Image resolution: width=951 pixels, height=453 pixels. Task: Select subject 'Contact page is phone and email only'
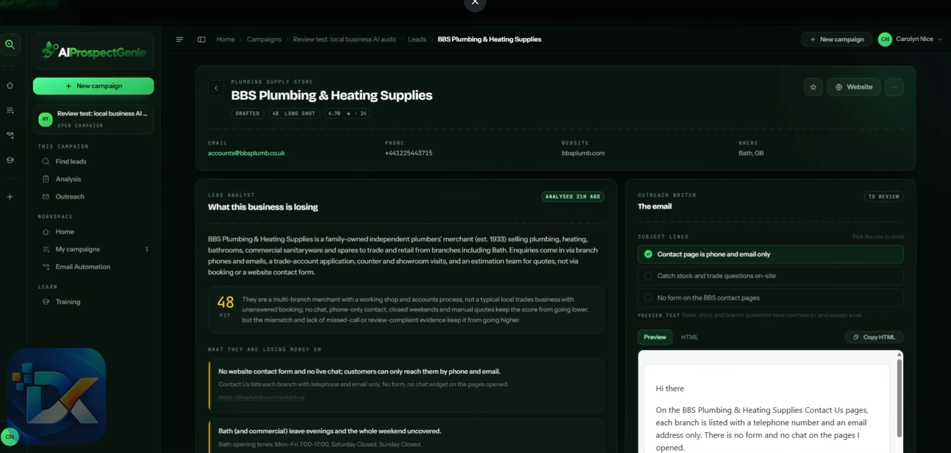point(770,254)
